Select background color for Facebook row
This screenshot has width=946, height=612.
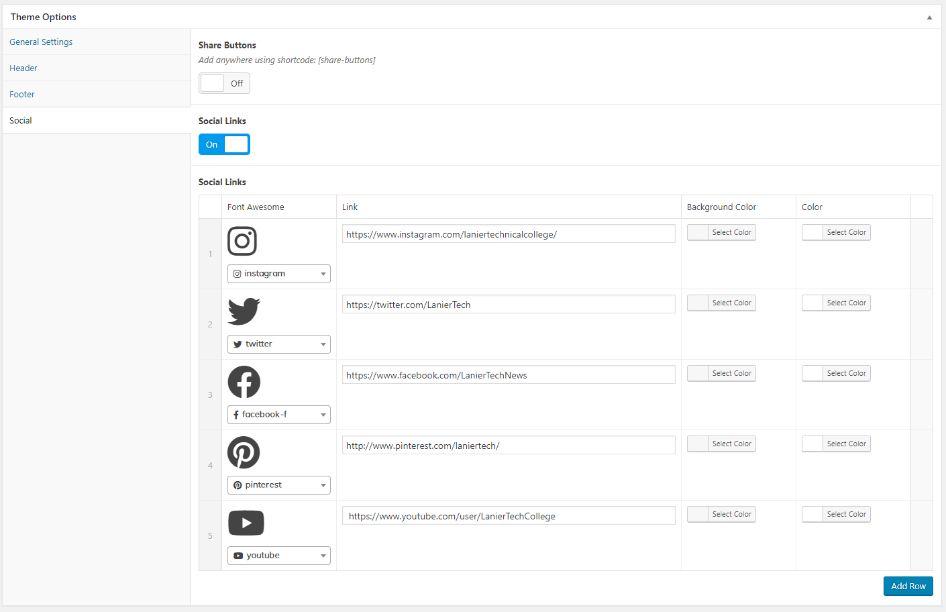click(721, 373)
